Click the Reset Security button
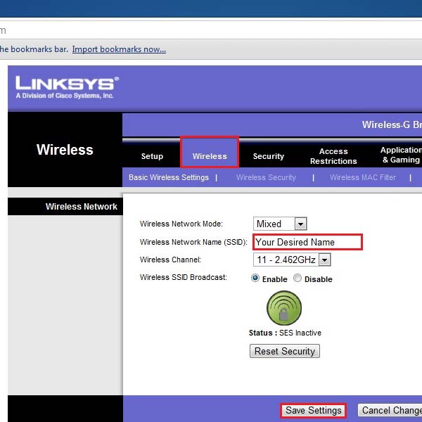This screenshot has height=422, width=422. 285,351
